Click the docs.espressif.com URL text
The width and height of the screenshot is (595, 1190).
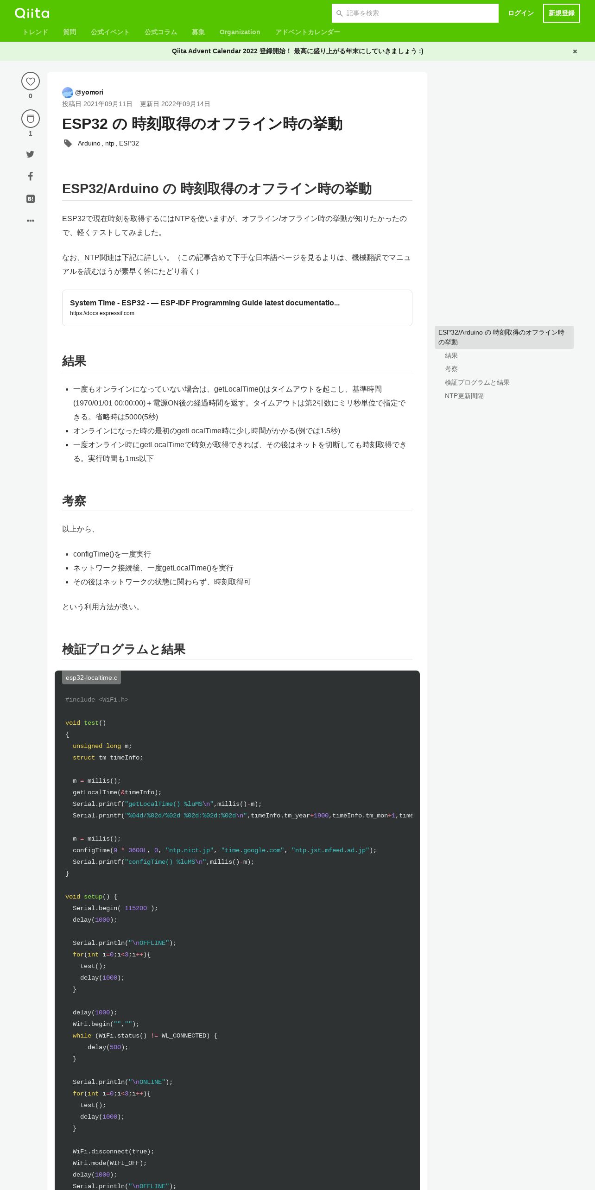[102, 313]
